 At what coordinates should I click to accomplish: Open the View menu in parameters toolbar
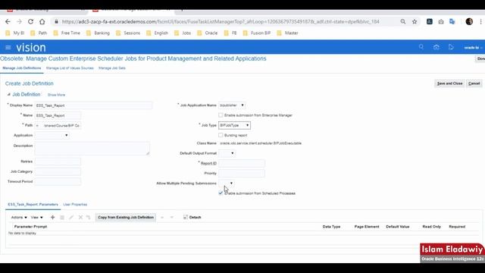click(x=37, y=218)
